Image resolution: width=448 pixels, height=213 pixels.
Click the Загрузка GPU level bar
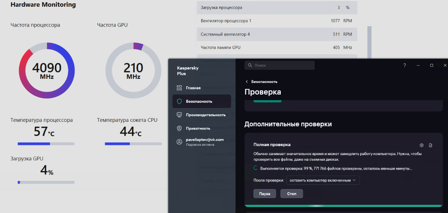tap(46, 182)
